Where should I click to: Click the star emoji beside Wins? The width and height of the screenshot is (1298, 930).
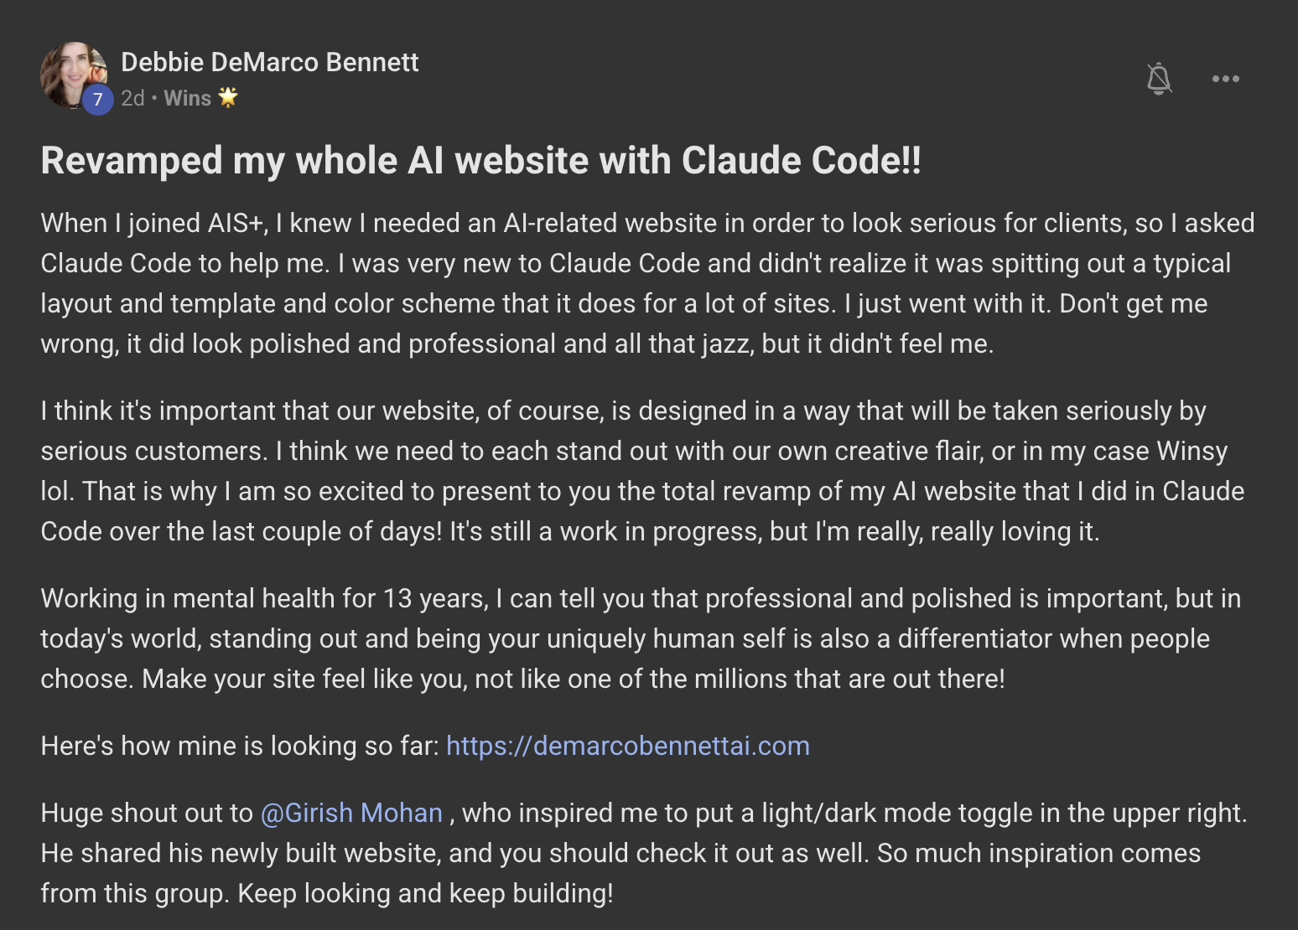[x=228, y=97]
